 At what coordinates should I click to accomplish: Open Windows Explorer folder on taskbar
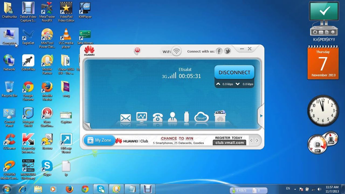38,189
